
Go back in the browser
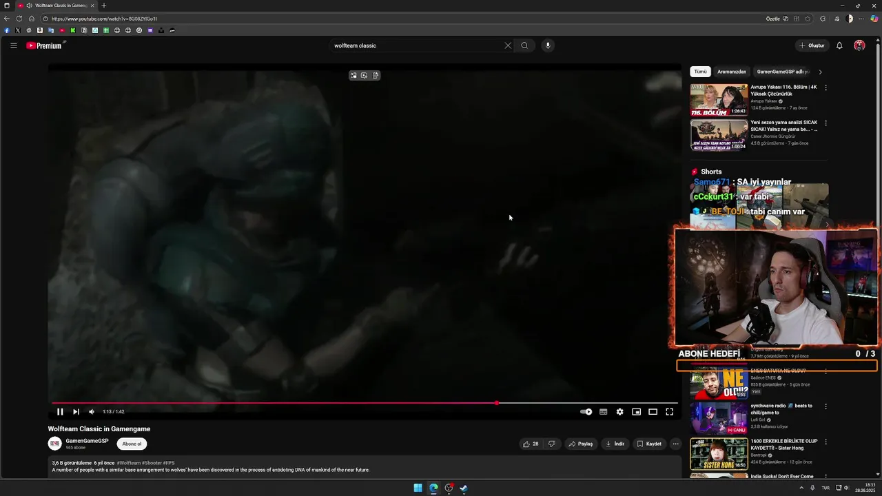point(8,19)
